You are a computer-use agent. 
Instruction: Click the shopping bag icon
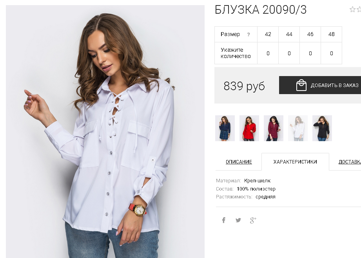point(301,85)
